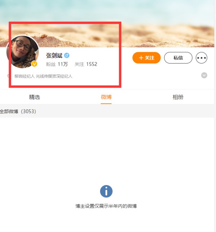Click the blue info circle icon
The height and width of the screenshot is (232, 216).
coord(106,191)
